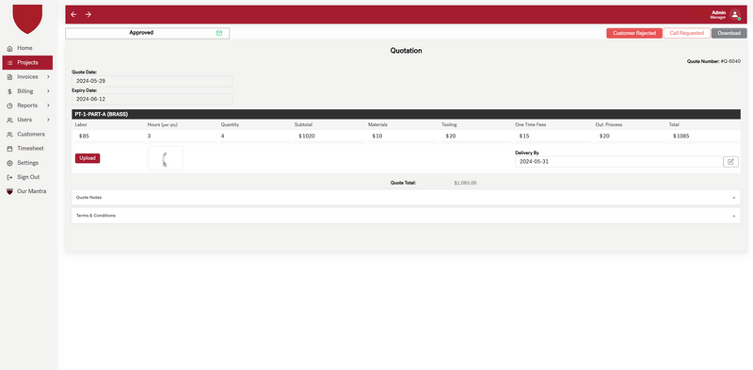Expand the Billing submenu chevron

click(48, 91)
